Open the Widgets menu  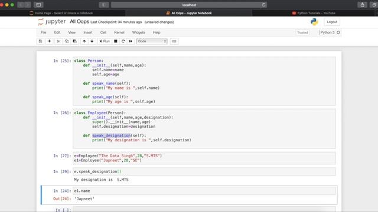(139, 32)
